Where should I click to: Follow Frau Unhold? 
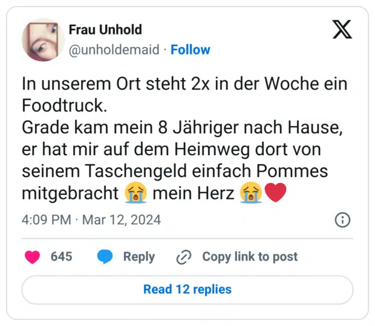point(191,50)
